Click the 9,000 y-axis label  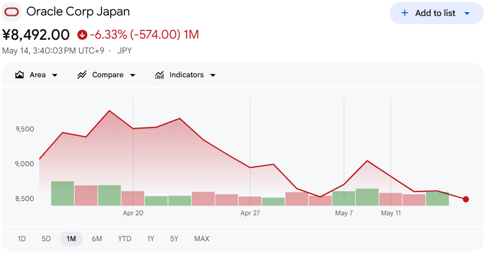click(x=24, y=164)
